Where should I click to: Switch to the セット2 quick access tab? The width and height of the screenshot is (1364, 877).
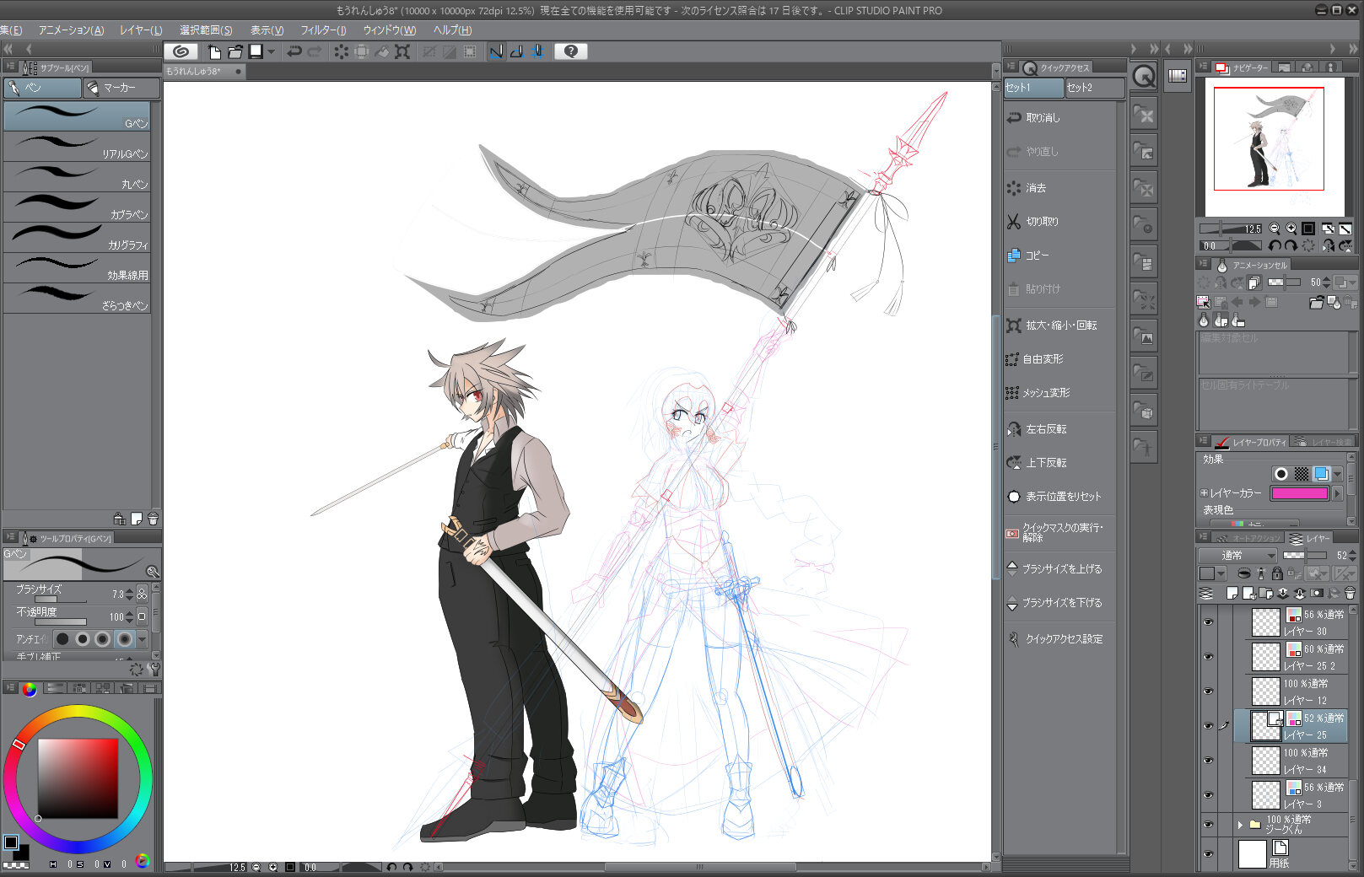(x=1093, y=88)
